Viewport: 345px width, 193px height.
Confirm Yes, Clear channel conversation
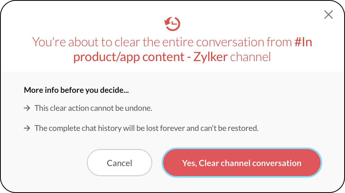[x=242, y=163]
